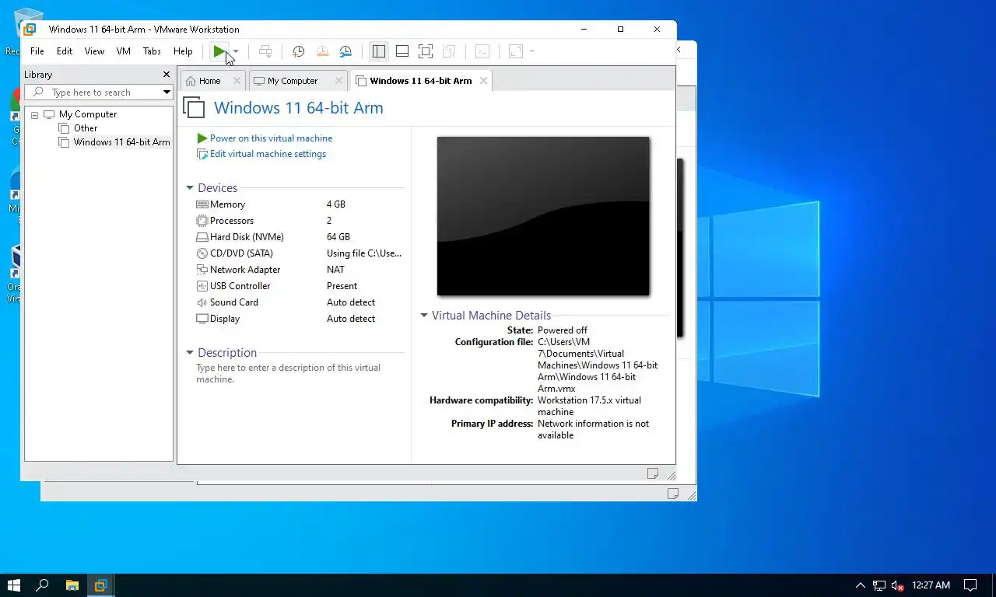This screenshot has width=996, height=597.
Task: Collapse the Description section
Action: (190, 353)
